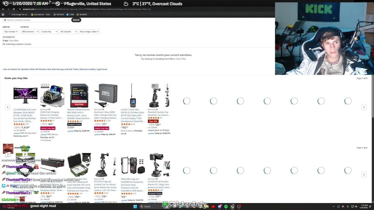The height and width of the screenshot is (210, 374).
Task: Click the LG UltraGear monitor product image
Action: pyautogui.click(x=25, y=96)
